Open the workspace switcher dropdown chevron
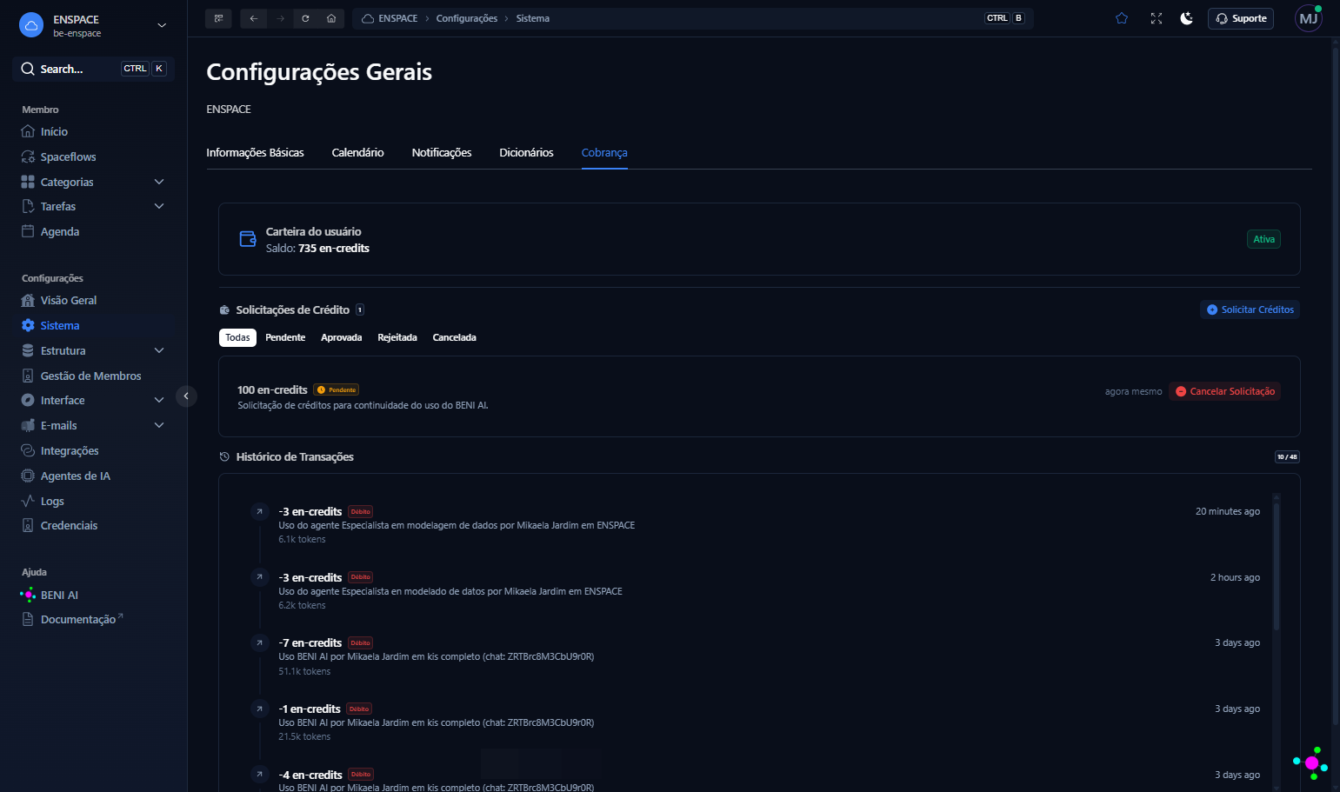The height and width of the screenshot is (792, 1340). click(x=162, y=25)
